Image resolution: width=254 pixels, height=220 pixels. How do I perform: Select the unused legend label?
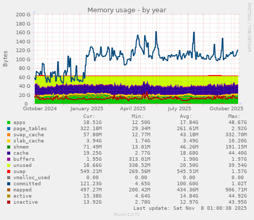pyautogui.click(x=22, y=165)
